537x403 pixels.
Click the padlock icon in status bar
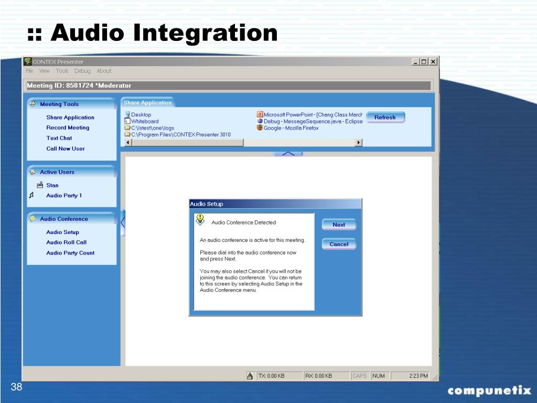pos(250,376)
